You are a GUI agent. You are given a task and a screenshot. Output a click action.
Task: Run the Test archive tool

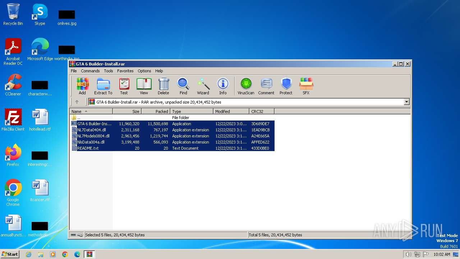(124, 86)
